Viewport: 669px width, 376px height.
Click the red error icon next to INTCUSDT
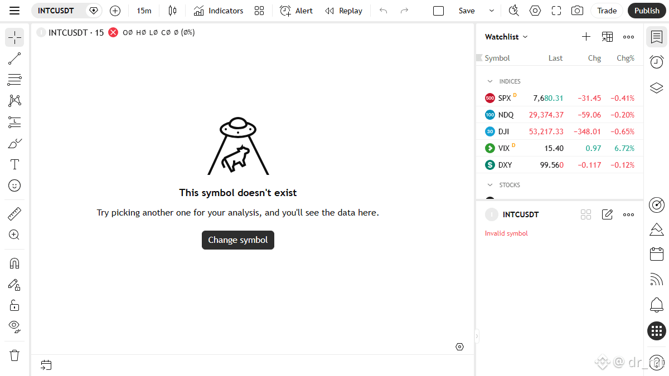[113, 32]
